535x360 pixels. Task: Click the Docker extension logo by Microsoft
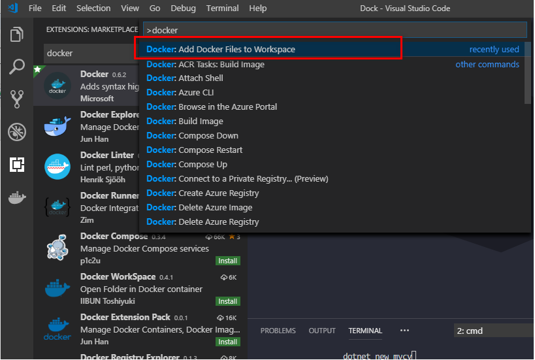[57, 86]
